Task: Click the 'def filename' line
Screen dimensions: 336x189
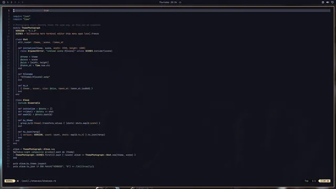Action: (x=25, y=74)
